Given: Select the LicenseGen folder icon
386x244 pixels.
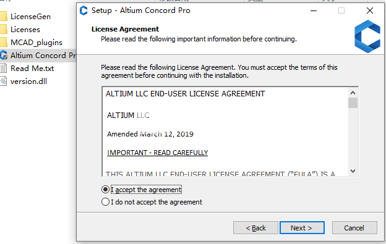Looking at the screenshot, I should [4, 17].
